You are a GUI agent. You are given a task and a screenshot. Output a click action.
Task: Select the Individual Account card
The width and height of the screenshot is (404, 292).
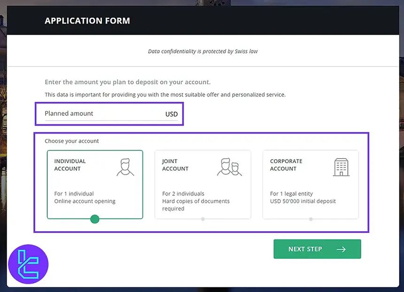(94, 184)
